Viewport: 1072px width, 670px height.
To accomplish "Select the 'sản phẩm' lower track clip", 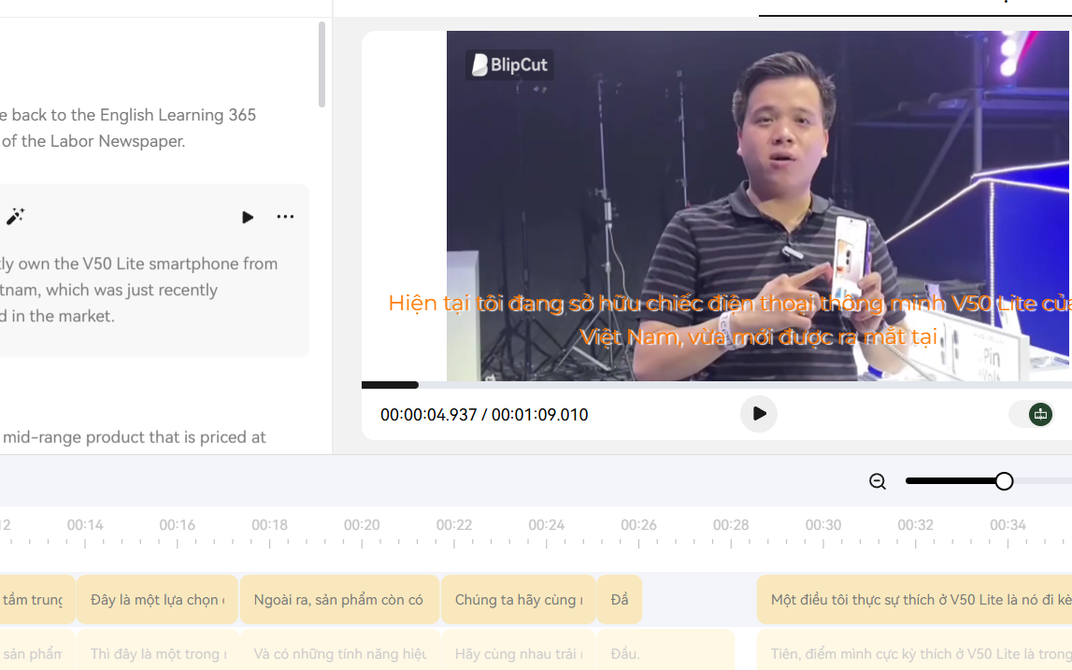I will point(37,650).
